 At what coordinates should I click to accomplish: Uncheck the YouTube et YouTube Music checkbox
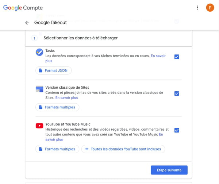[x=177, y=130]
